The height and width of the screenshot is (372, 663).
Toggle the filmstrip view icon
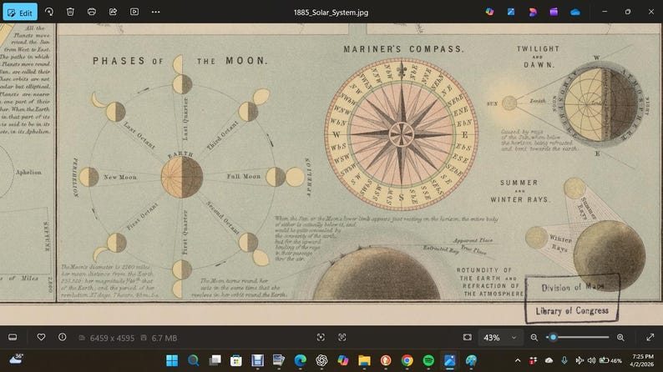pyautogui.click(x=13, y=337)
